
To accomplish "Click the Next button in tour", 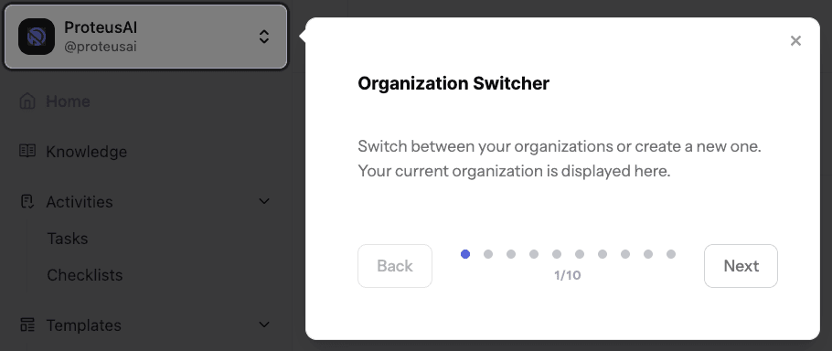I will click(x=741, y=266).
